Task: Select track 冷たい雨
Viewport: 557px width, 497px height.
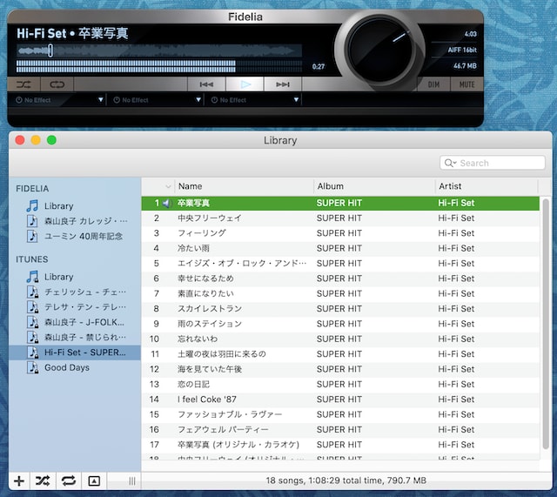Action: click(x=340, y=248)
